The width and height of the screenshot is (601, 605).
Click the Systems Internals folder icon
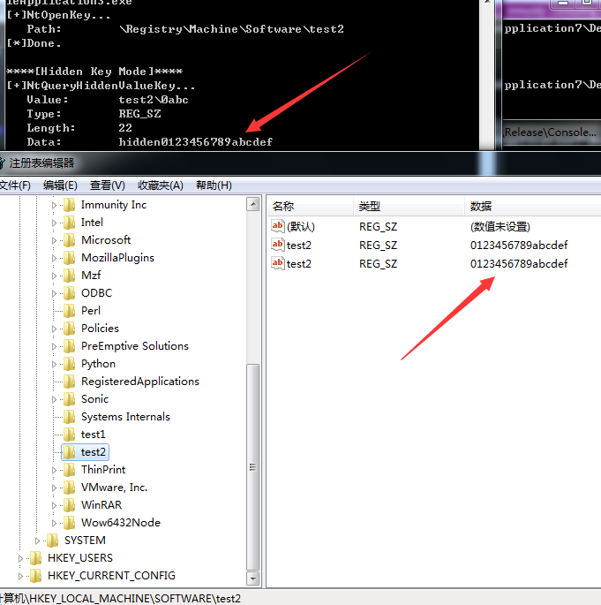click(x=70, y=417)
